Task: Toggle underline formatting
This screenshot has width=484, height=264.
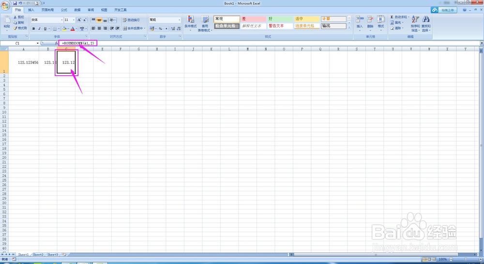Action: coord(45,29)
